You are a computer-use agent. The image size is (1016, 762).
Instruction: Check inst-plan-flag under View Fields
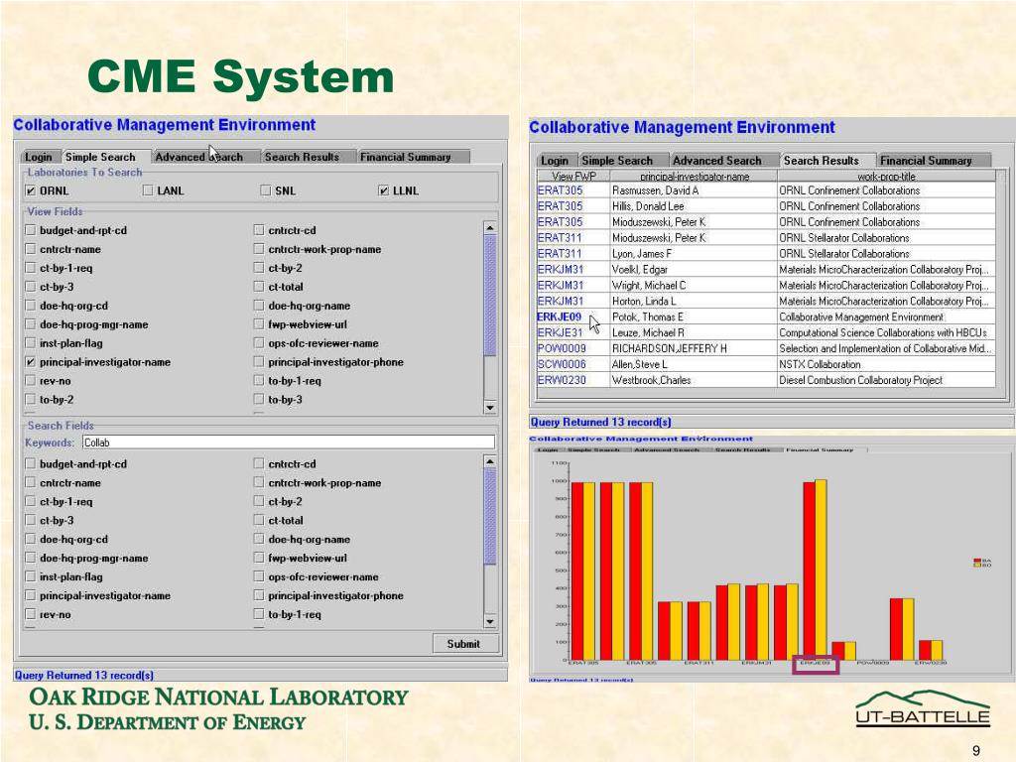[x=30, y=342]
